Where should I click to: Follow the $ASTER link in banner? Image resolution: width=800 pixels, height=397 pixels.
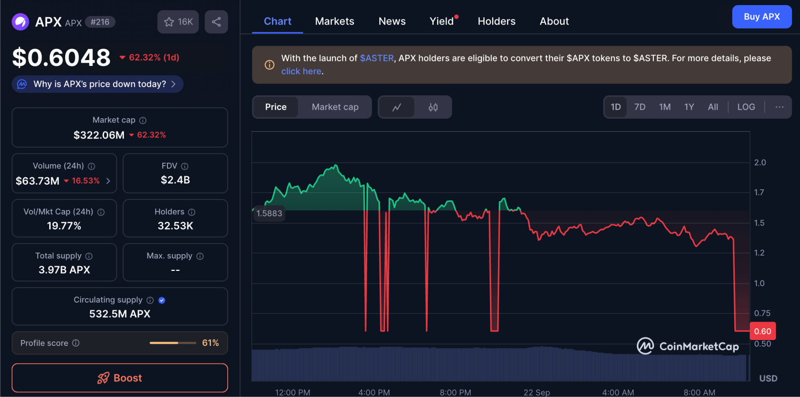(x=377, y=58)
